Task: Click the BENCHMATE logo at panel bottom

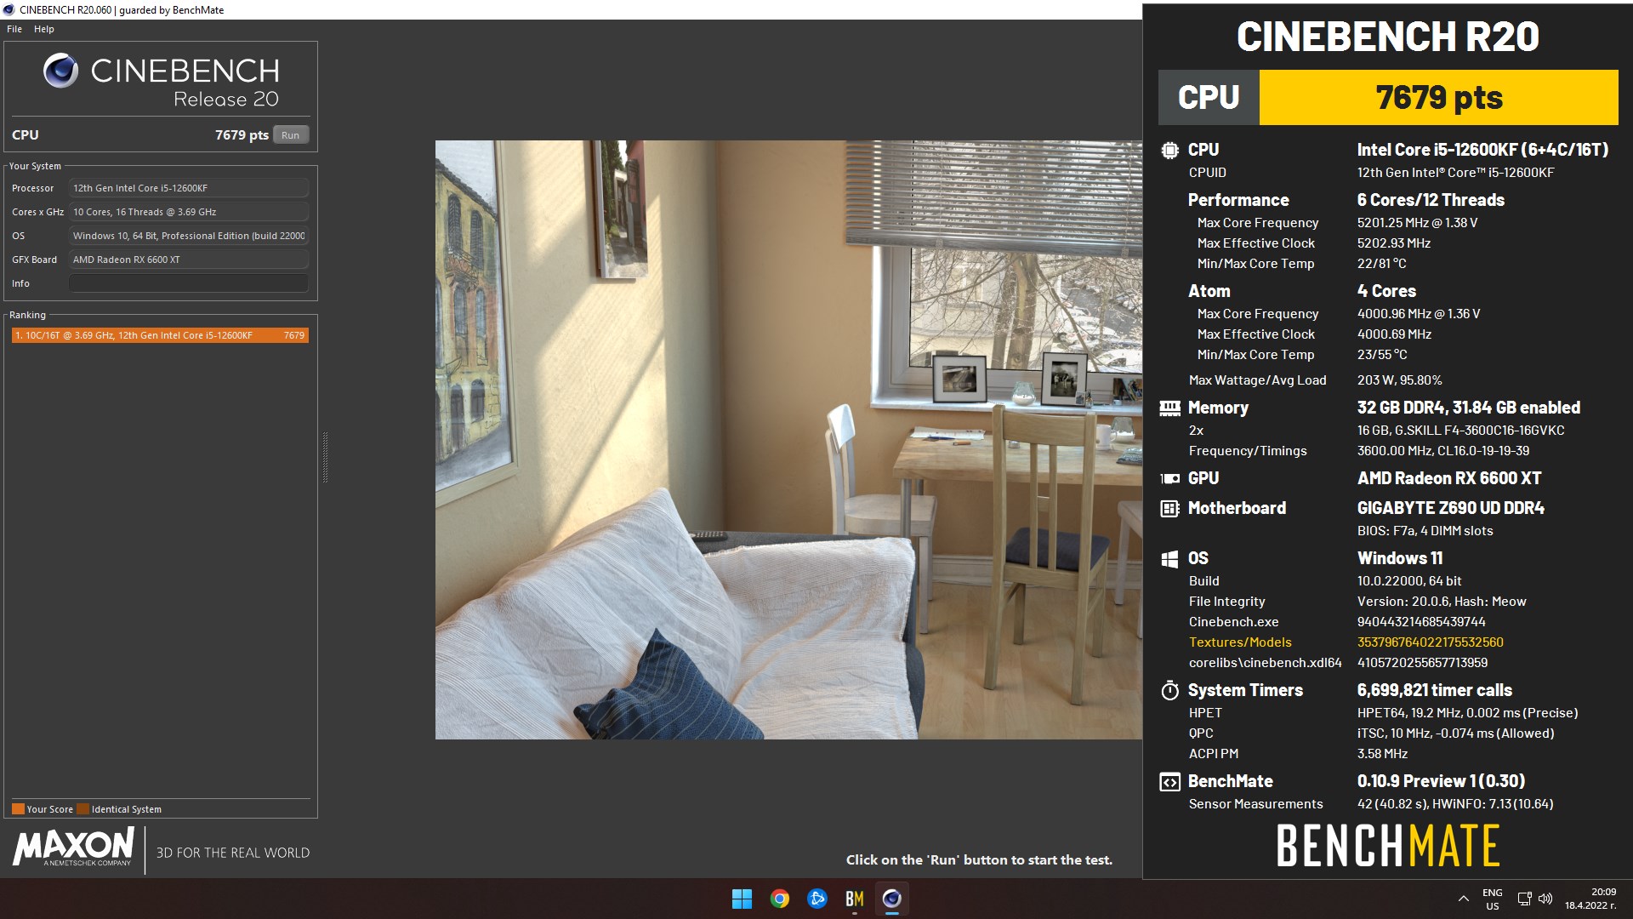Action: click(1387, 846)
